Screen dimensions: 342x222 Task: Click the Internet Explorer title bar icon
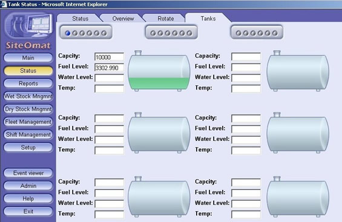[x=4, y=4]
